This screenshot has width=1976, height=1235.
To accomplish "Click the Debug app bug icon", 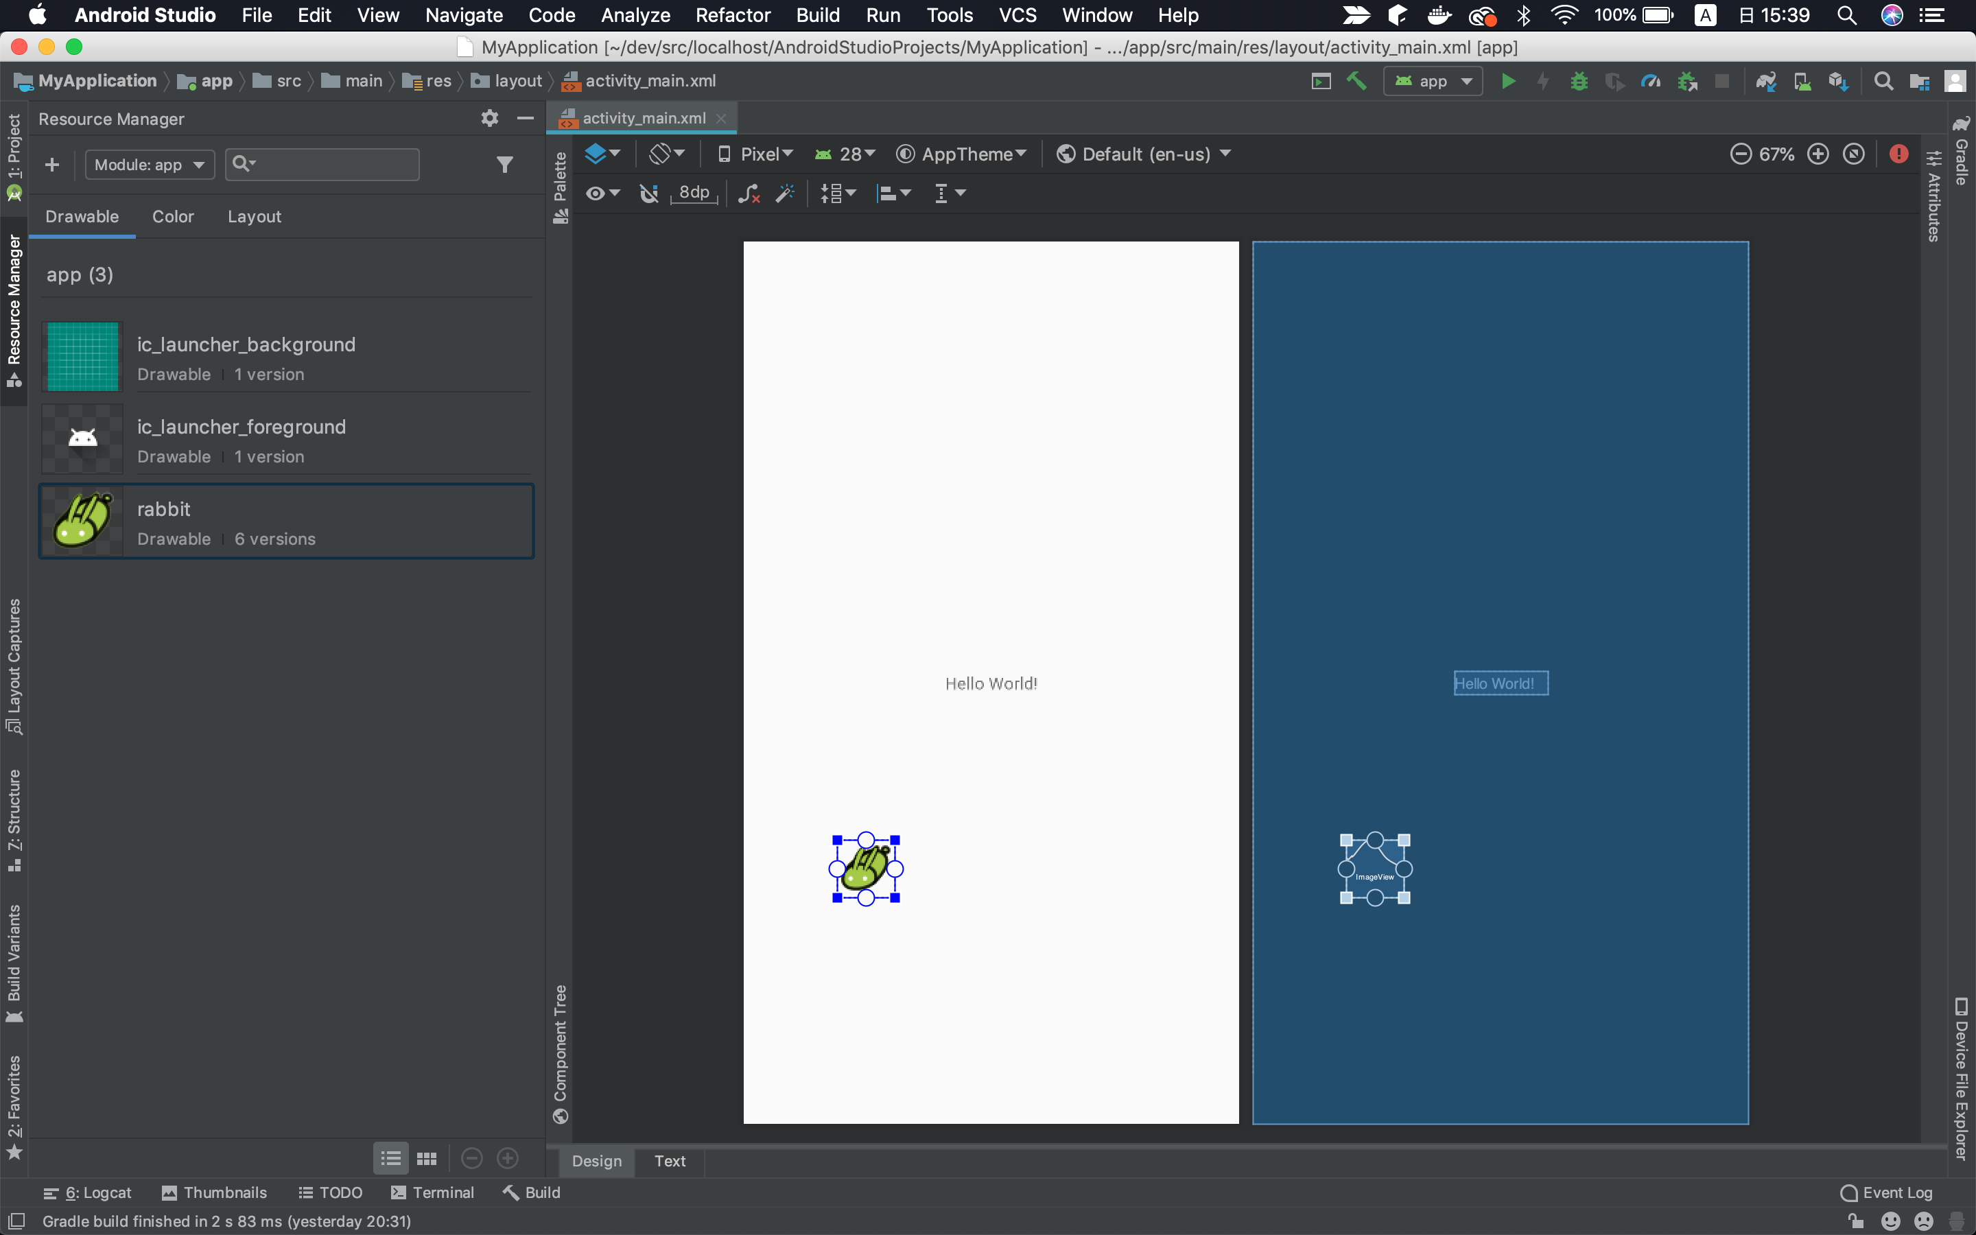I will (1579, 81).
